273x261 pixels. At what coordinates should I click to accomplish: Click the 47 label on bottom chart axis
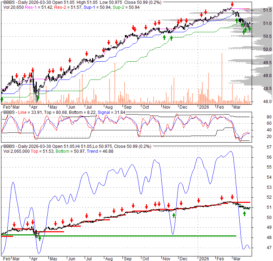pyautogui.click(x=269, y=248)
